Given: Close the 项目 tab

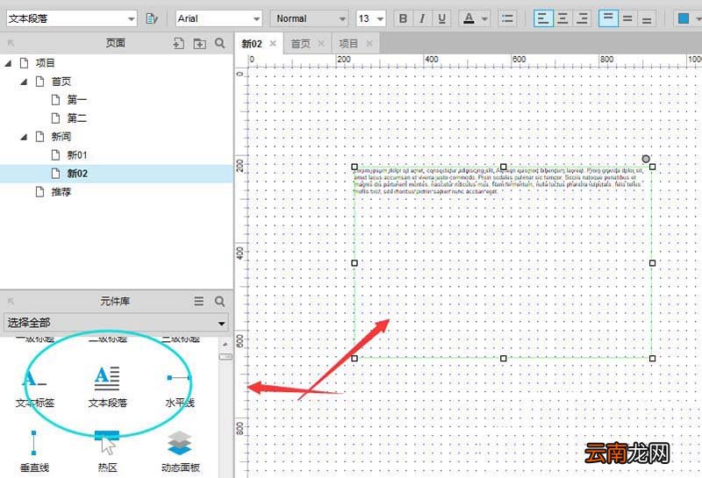Looking at the screenshot, I should (369, 43).
